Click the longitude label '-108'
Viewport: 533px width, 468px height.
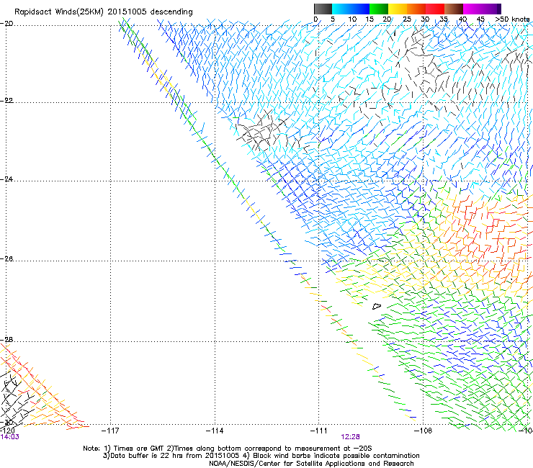coord(424,431)
